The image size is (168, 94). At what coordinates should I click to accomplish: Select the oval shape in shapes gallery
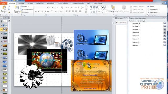click(91, 9)
